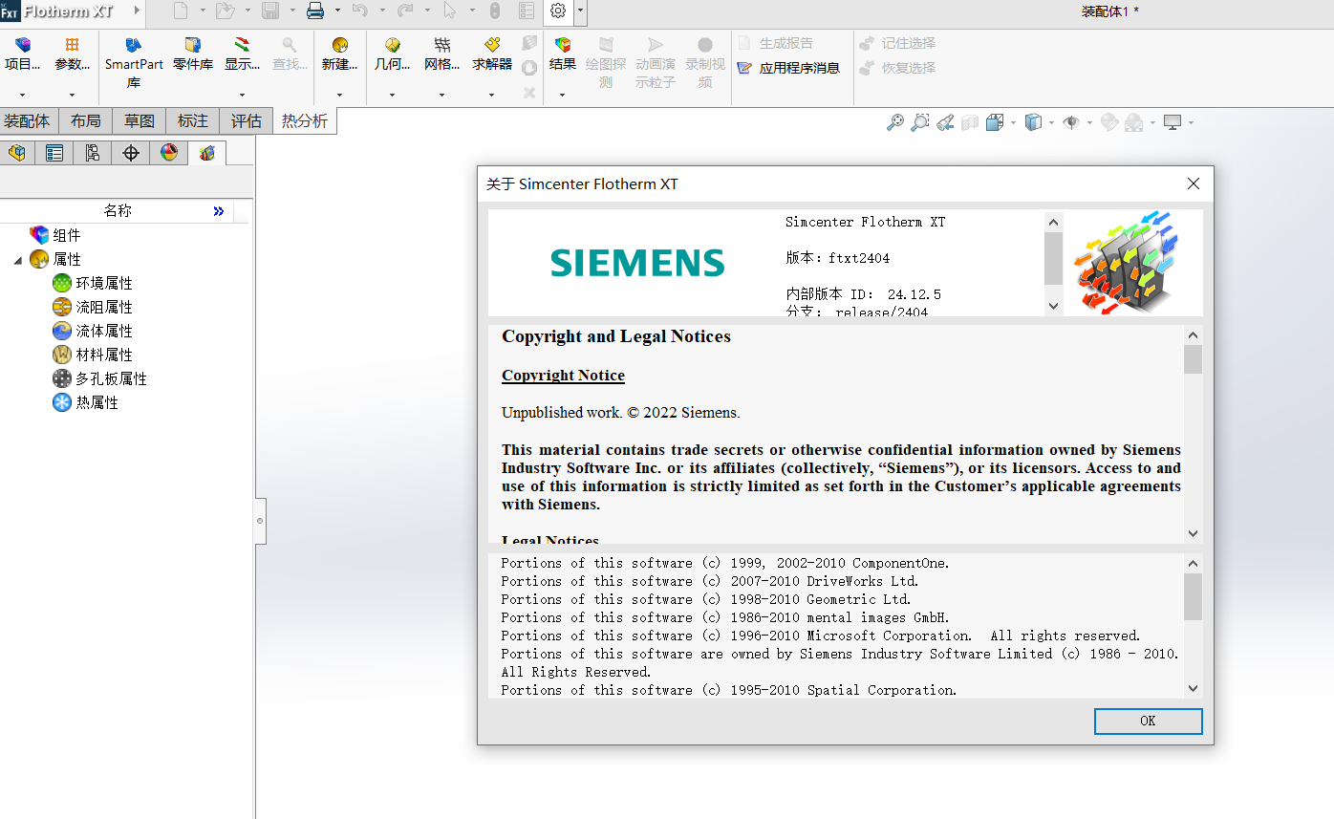Click the Zoom to Area icon
Screen dimensions: 1334x819
(x=920, y=122)
